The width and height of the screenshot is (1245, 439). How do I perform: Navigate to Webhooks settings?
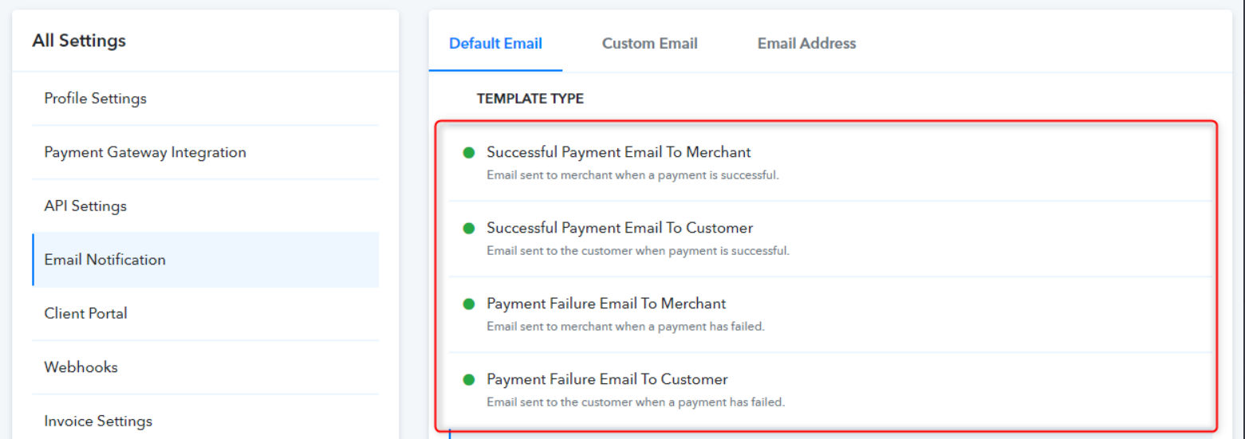pyautogui.click(x=205, y=367)
